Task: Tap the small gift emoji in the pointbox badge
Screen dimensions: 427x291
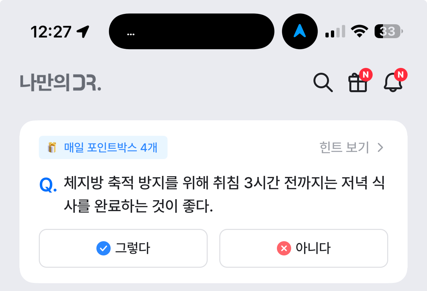Action: [x=52, y=147]
